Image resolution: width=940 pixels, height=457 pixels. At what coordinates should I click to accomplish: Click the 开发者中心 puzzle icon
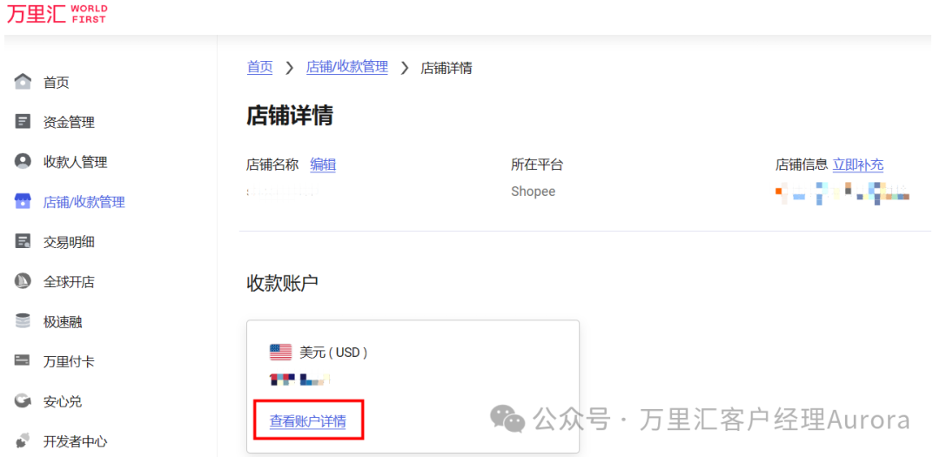tap(23, 441)
